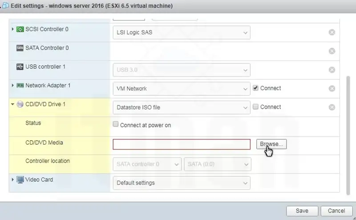Click Browse to choose an ISO
The image size is (356, 220).
(271, 144)
